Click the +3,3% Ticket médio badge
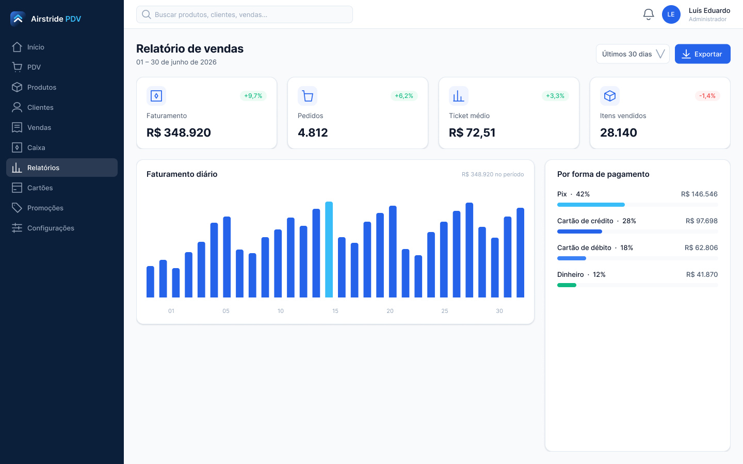This screenshot has width=743, height=464. click(555, 96)
